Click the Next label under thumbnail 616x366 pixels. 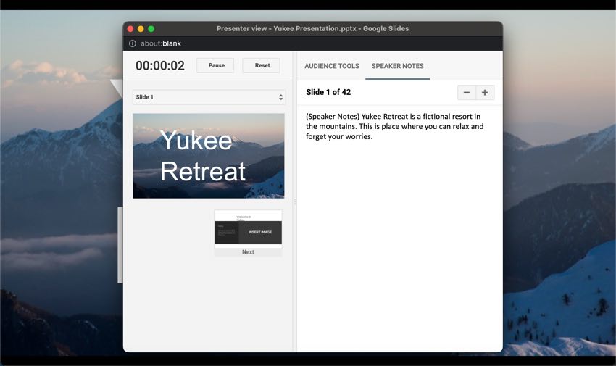click(x=248, y=252)
